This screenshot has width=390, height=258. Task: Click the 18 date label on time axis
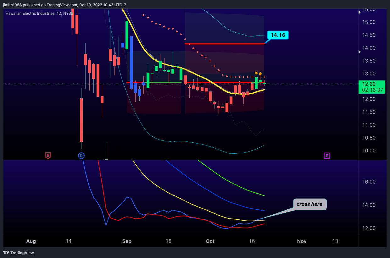pyautogui.click(x=169, y=241)
